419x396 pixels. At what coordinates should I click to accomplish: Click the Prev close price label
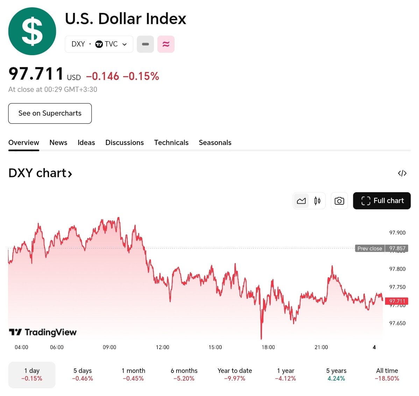[x=381, y=249]
